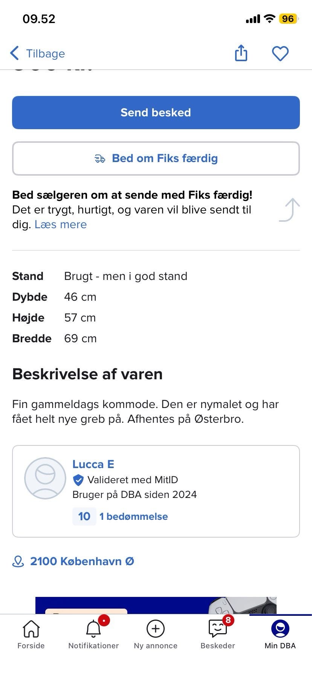
Task: Open the Læs mere link
Action: click(61, 224)
